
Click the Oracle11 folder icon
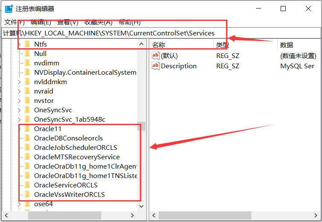[27, 129]
